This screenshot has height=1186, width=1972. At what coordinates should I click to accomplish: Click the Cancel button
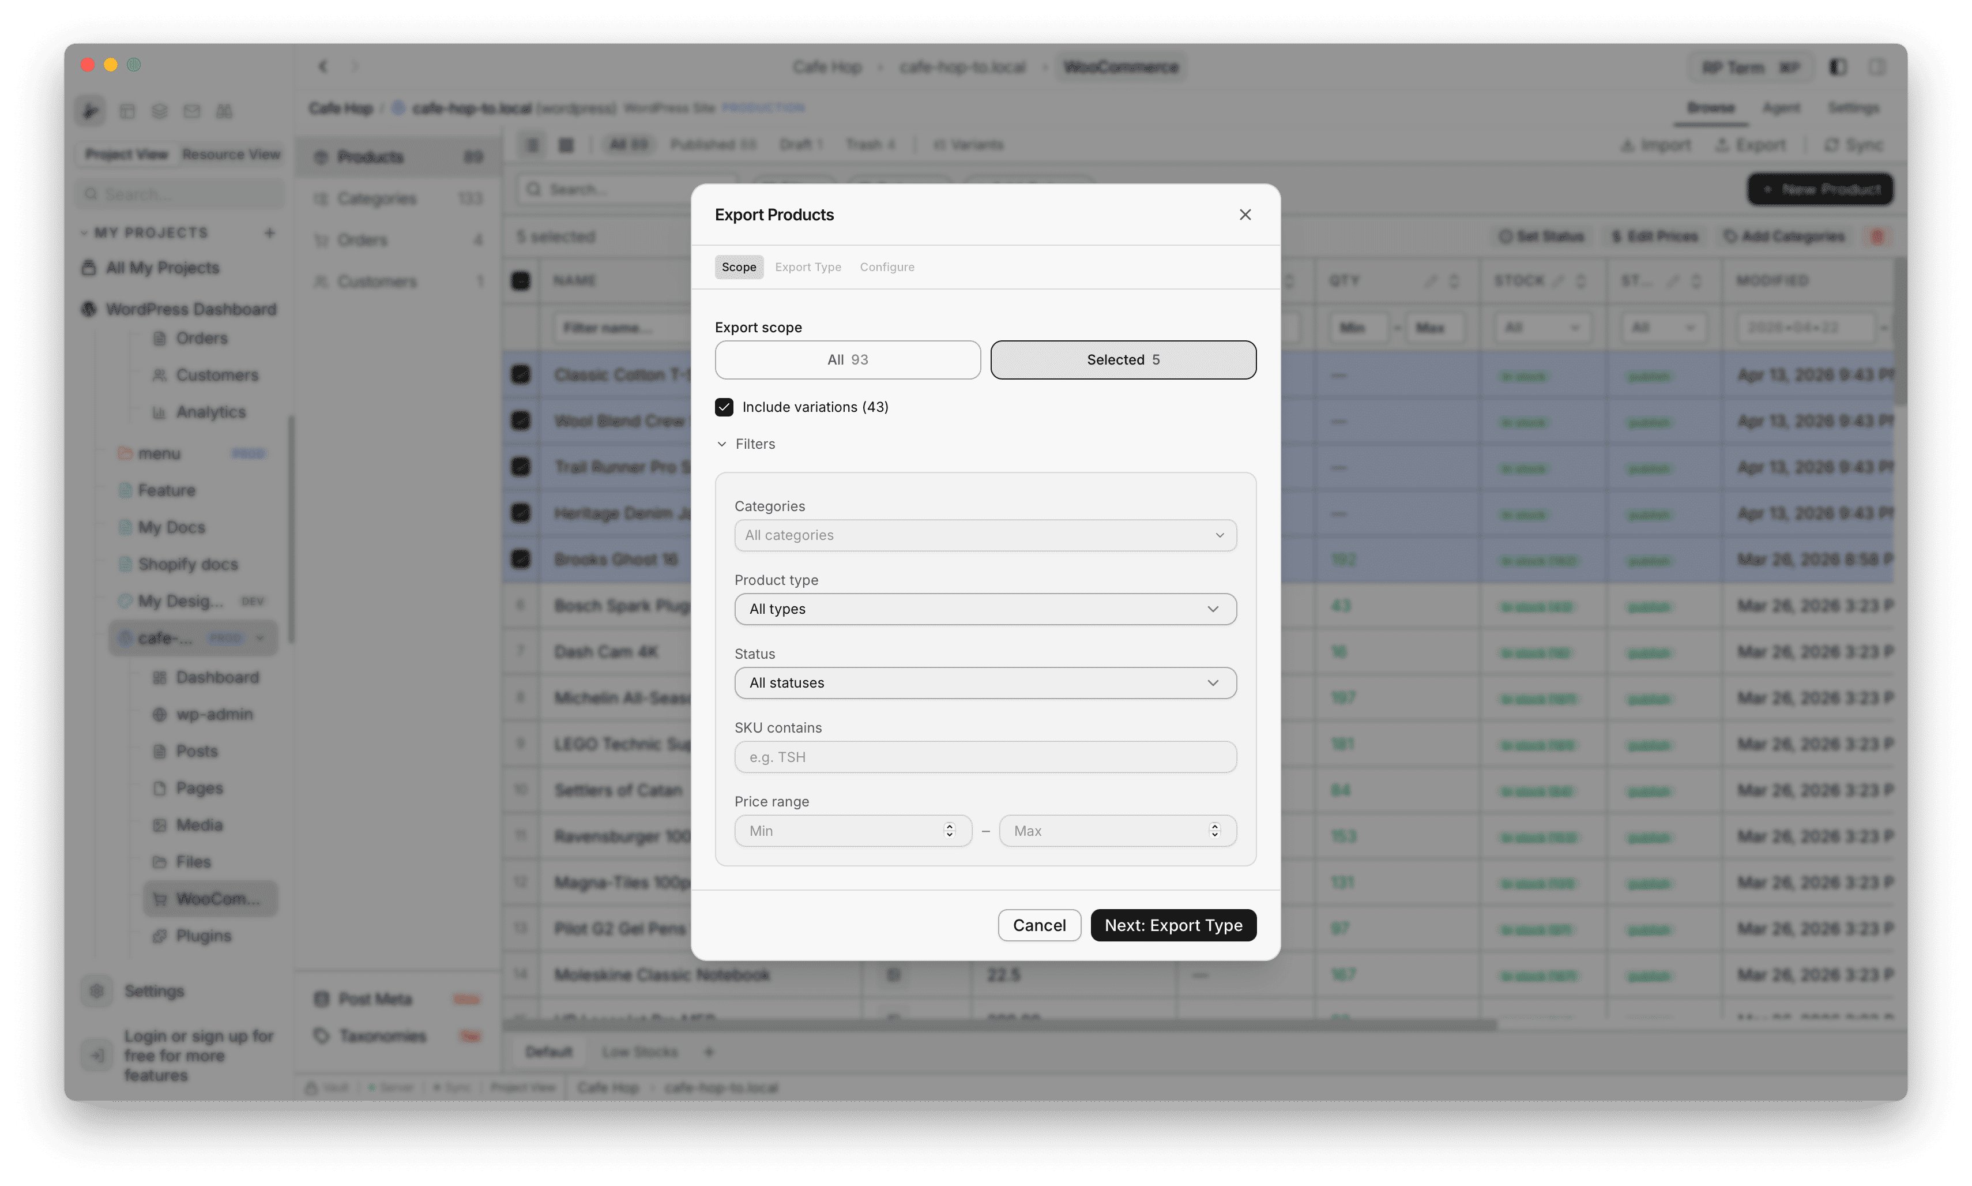pos(1038,925)
